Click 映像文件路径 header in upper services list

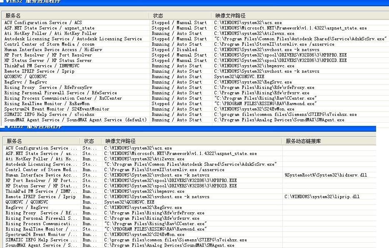(300, 16)
